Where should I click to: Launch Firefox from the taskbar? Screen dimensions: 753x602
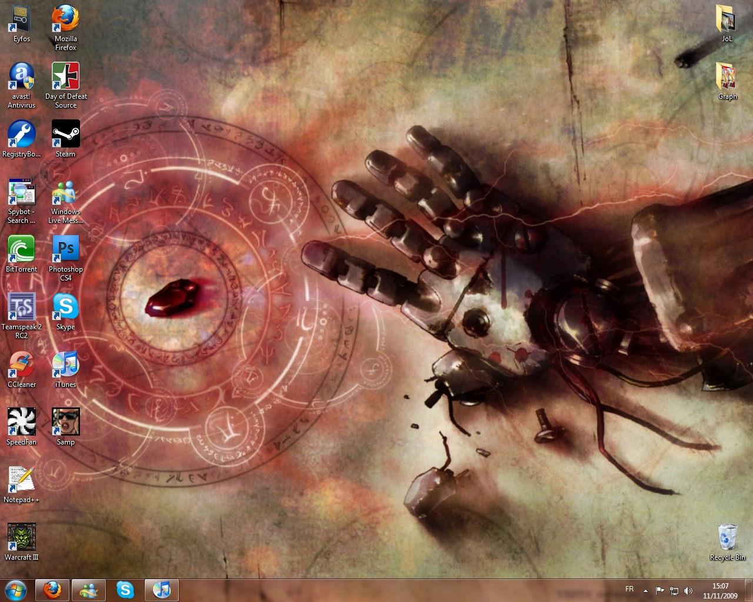[52, 590]
